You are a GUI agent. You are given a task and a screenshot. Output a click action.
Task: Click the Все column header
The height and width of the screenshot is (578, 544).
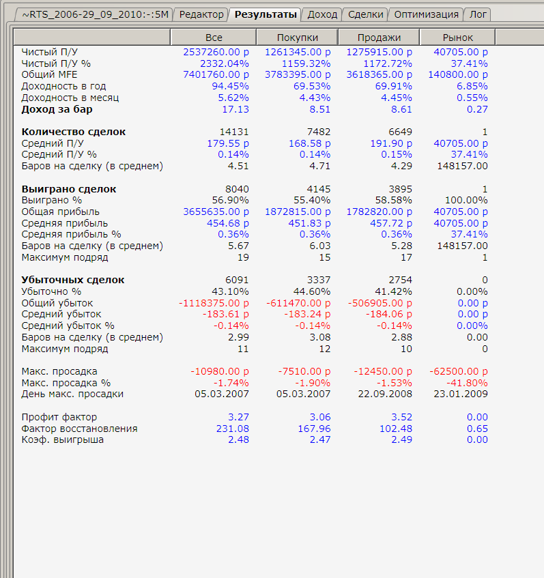214,38
